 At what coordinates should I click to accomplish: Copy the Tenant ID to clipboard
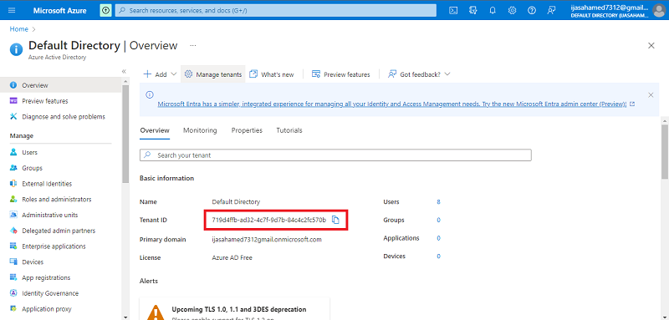point(336,220)
